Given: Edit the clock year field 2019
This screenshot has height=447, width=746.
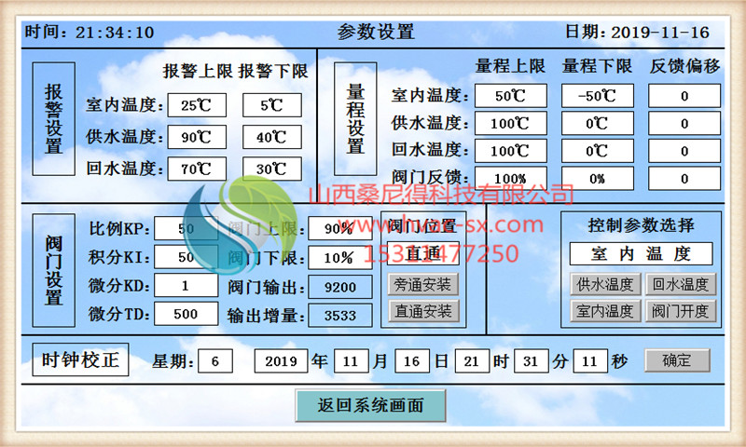Looking at the screenshot, I should (x=281, y=361).
